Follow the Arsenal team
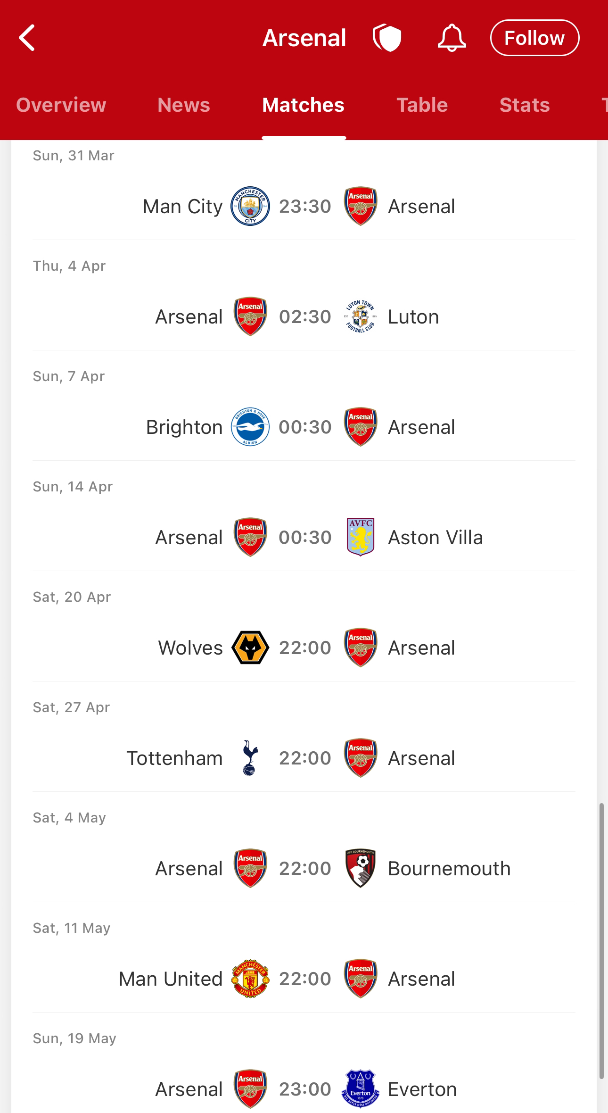 click(534, 38)
